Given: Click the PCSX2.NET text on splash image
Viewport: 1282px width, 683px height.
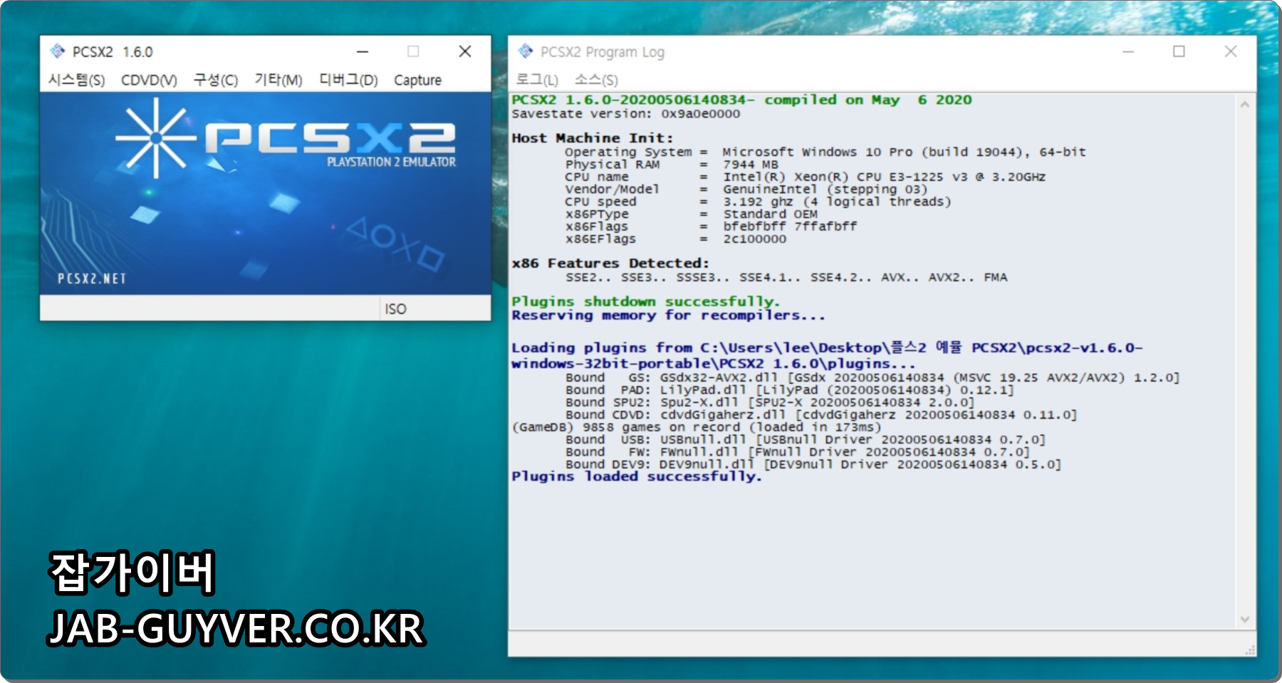Looking at the screenshot, I should click(92, 278).
